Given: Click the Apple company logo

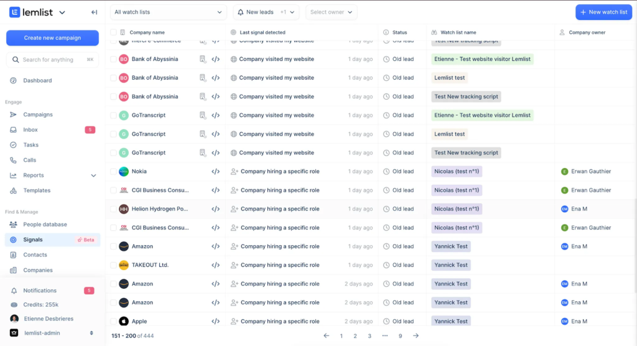Looking at the screenshot, I should [x=123, y=322].
